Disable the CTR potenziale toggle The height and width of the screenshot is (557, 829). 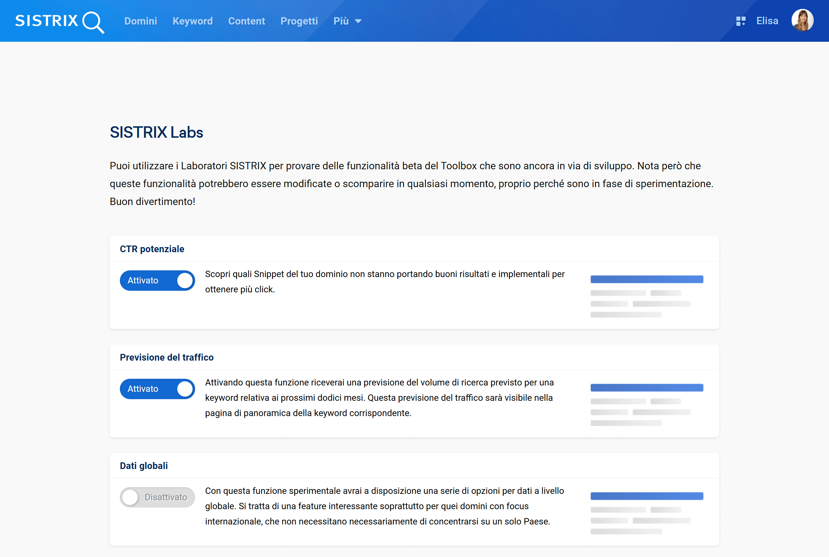(x=157, y=281)
